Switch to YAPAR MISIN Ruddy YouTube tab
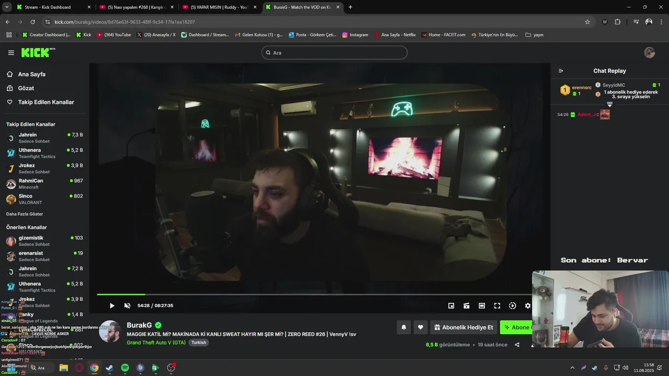The width and height of the screenshot is (669, 376). point(220,7)
